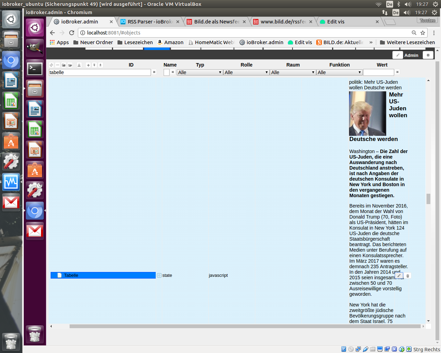The image size is (441, 353).
Task: Open the Chromium three-dot menu
Action: 434,33
